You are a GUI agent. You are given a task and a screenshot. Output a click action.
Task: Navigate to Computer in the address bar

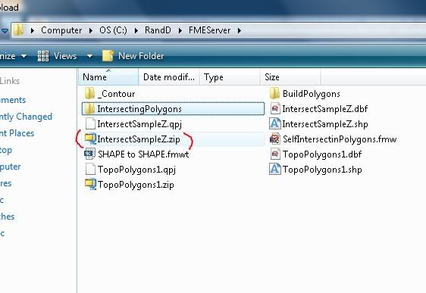point(61,30)
